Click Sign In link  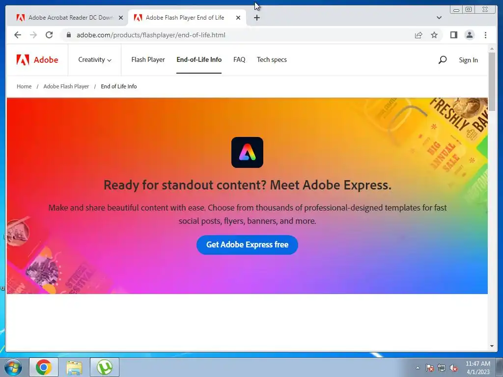[x=468, y=60]
